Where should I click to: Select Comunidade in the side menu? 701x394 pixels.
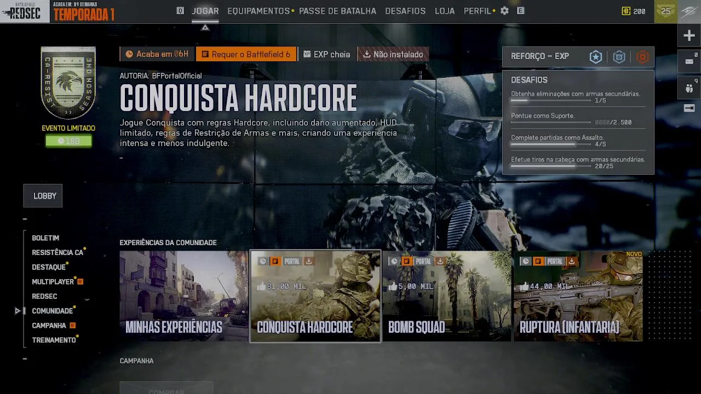click(52, 311)
